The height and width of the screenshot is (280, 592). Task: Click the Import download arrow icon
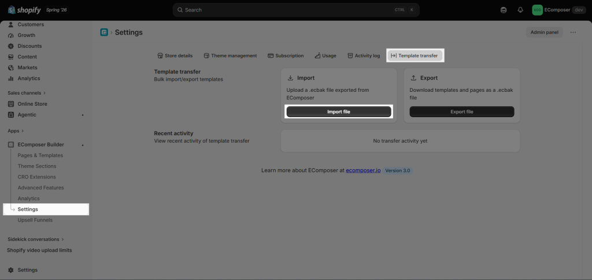pyautogui.click(x=290, y=78)
